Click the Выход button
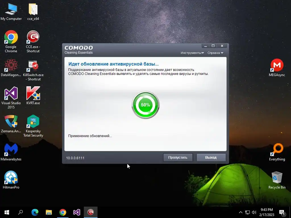 211,157
